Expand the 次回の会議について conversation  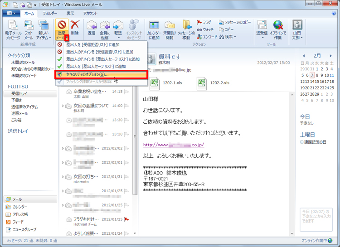63,106
